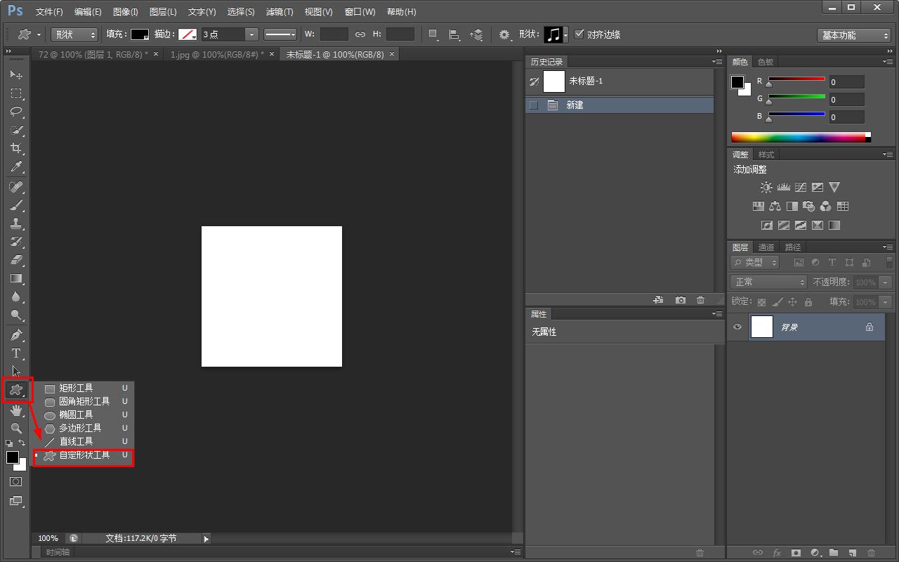
Task: Add a Brightness/Contrast adjustment
Action: [x=766, y=188]
